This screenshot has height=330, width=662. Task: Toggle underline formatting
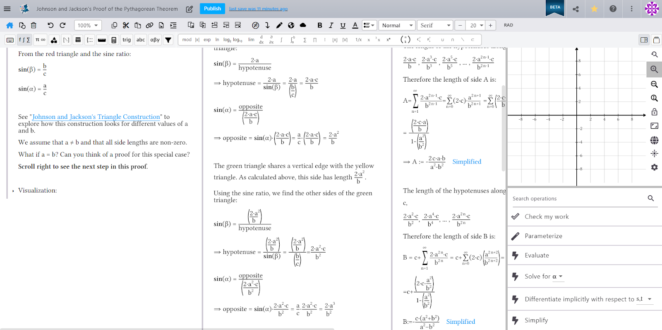(343, 25)
